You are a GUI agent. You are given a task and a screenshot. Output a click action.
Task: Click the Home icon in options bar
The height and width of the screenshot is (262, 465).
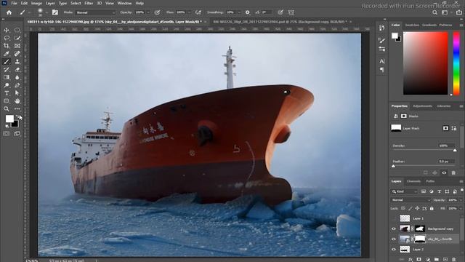[9, 12]
